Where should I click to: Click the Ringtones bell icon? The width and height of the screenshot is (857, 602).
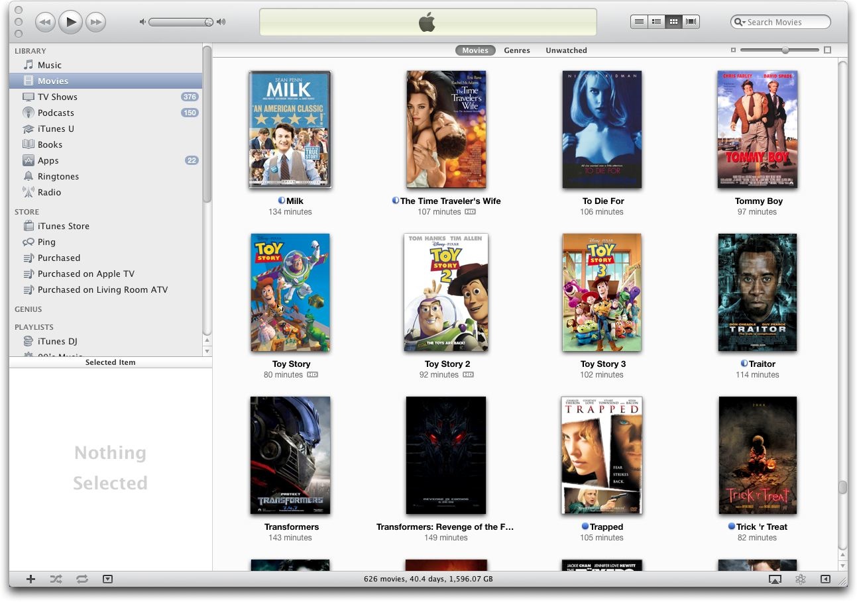29,176
